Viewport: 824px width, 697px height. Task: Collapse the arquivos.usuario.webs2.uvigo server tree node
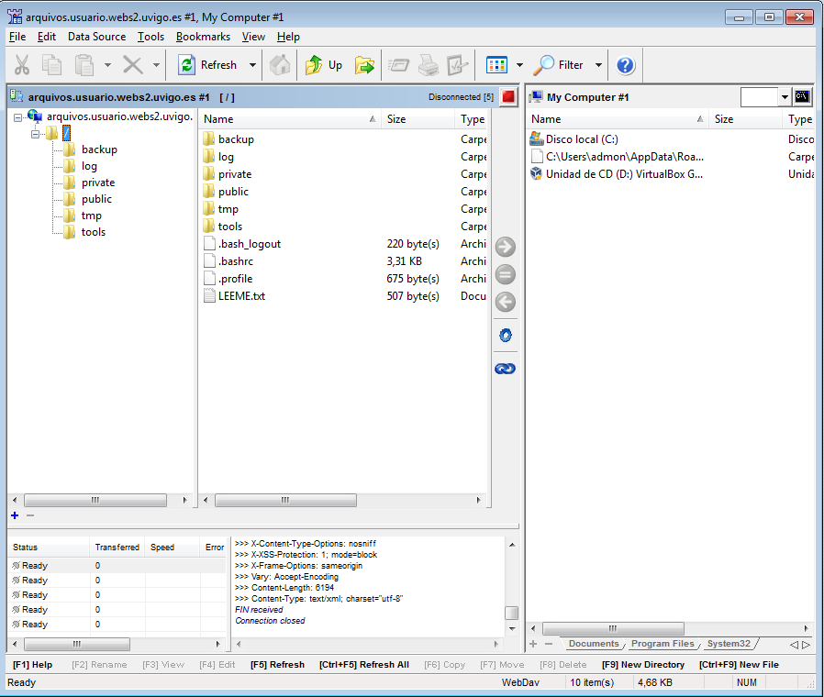(18, 116)
